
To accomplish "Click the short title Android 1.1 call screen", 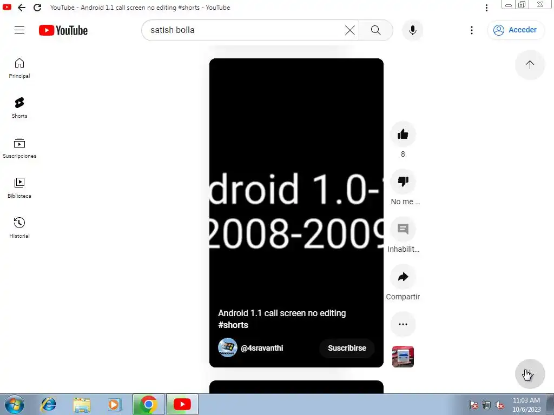I will pos(282,319).
